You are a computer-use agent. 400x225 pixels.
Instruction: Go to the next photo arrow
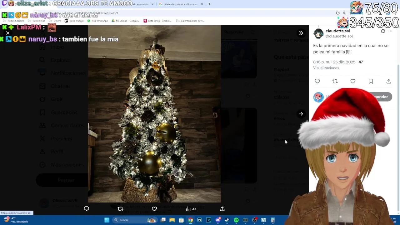click(x=301, y=114)
